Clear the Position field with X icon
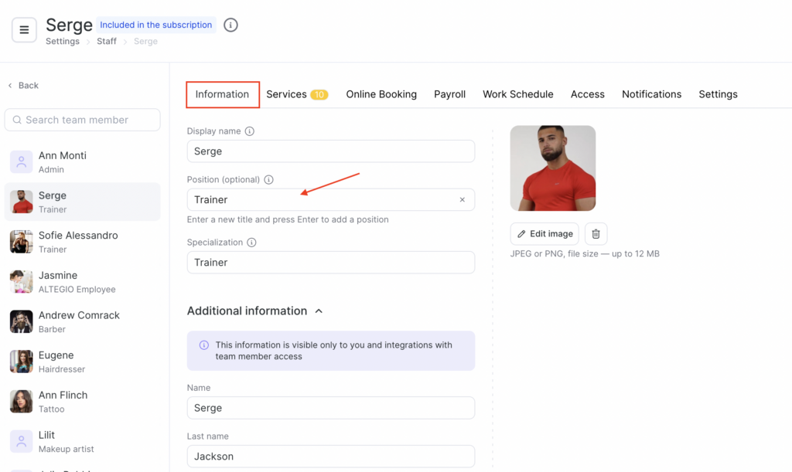This screenshot has height=472, width=792. click(463, 200)
